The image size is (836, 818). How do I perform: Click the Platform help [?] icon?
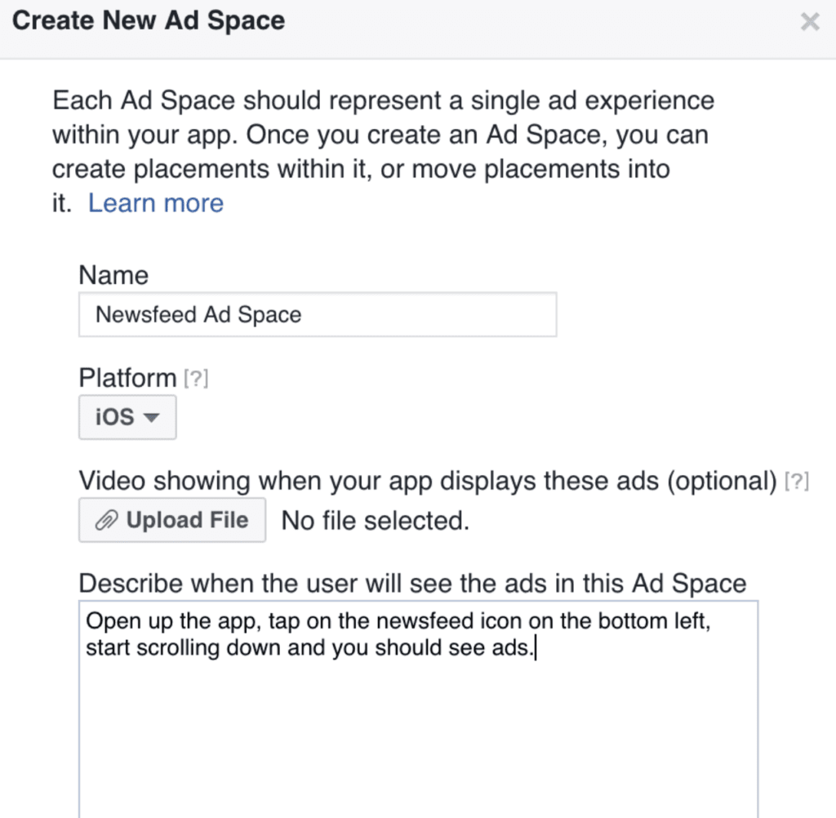pyautogui.click(x=196, y=379)
